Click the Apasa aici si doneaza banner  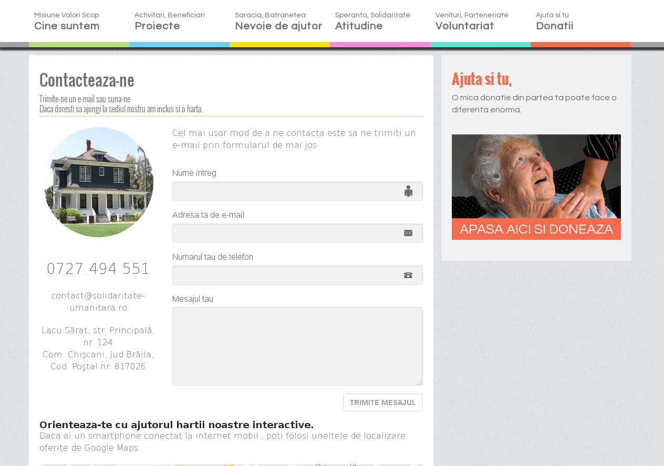(536, 229)
